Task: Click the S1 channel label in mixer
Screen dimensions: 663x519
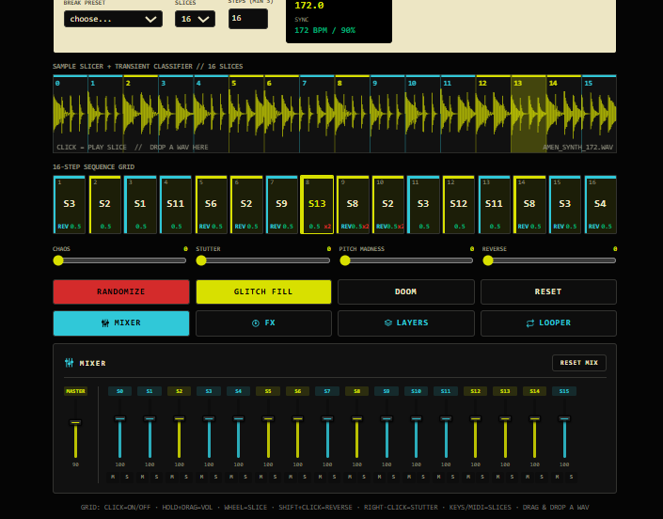Action: pyautogui.click(x=150, y=391)
